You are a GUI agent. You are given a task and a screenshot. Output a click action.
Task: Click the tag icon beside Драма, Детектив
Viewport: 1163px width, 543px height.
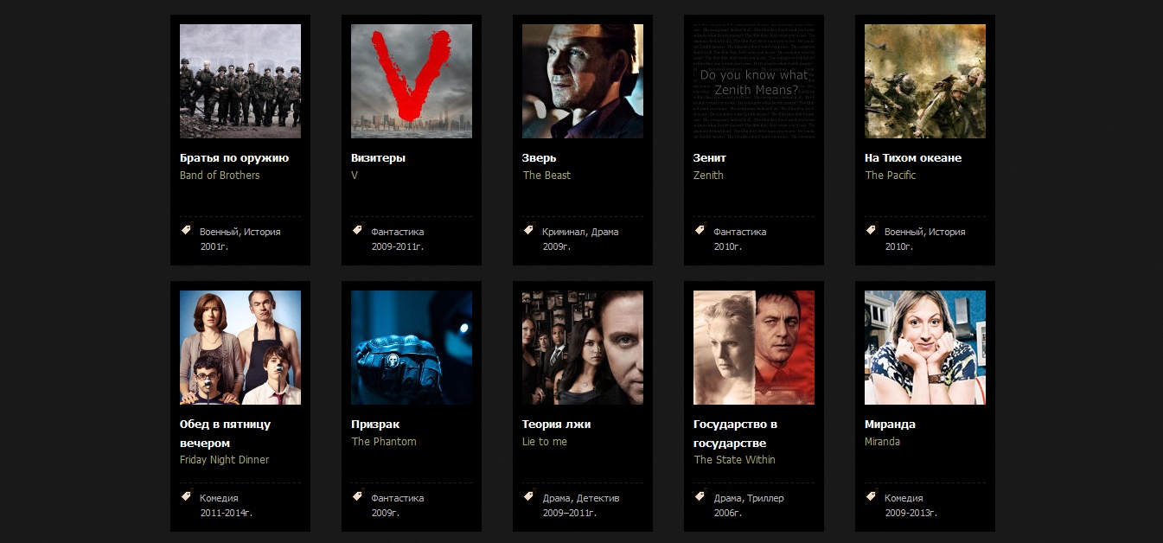528,496
